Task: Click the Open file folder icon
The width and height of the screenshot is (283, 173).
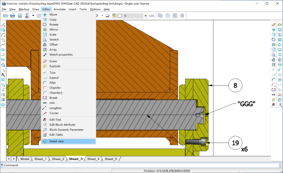Action: tap(5, 16)
